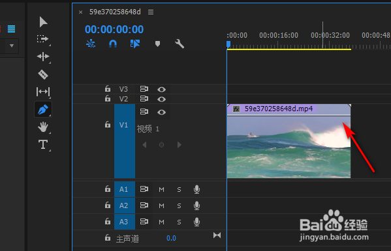This screenshot has height=251, width=391.
Task: Hide track V1 output eye
Action: click(162, 112)
